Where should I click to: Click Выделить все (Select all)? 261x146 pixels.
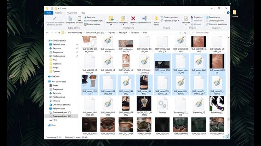(x=213, y=17)
